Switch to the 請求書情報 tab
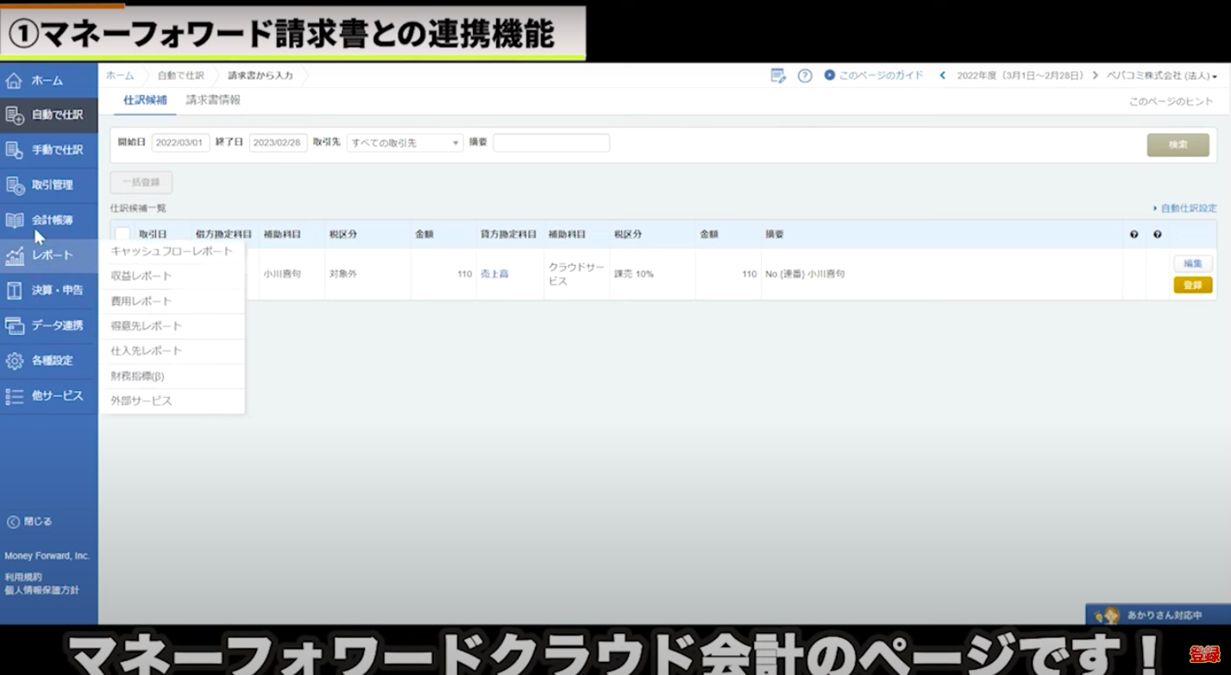This screenshot has height=675, width=1231. tap(213, 100)
